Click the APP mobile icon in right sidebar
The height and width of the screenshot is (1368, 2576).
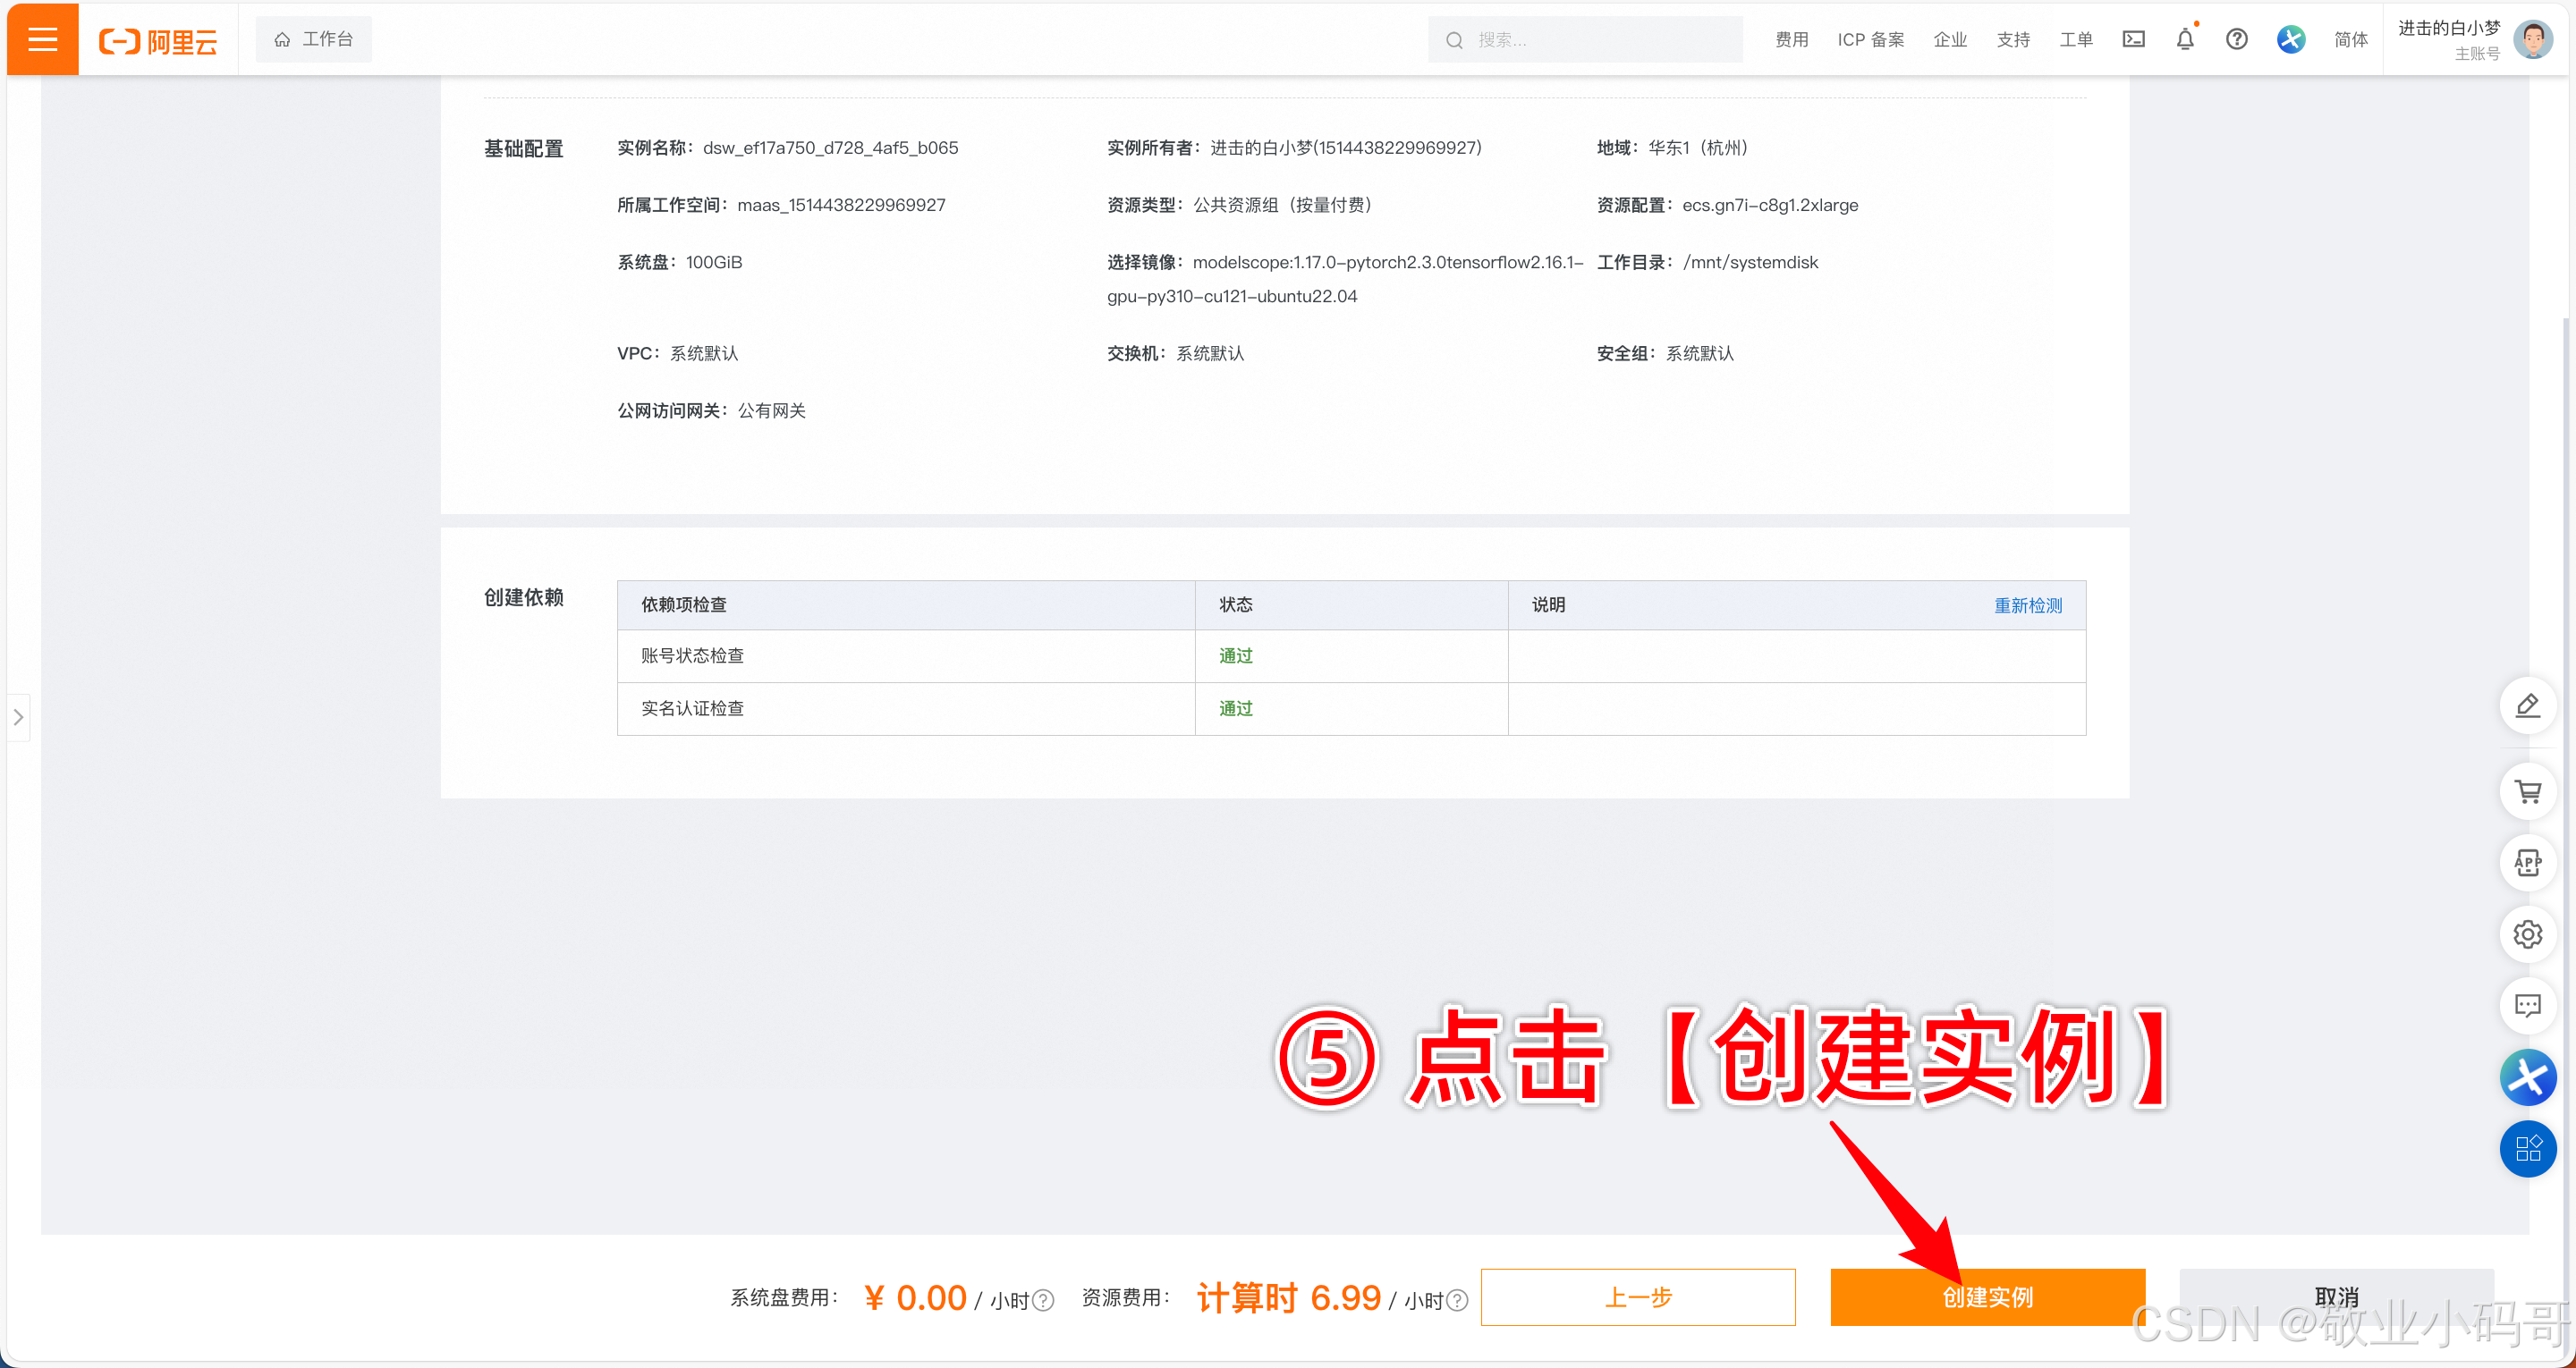(2529, 862)
